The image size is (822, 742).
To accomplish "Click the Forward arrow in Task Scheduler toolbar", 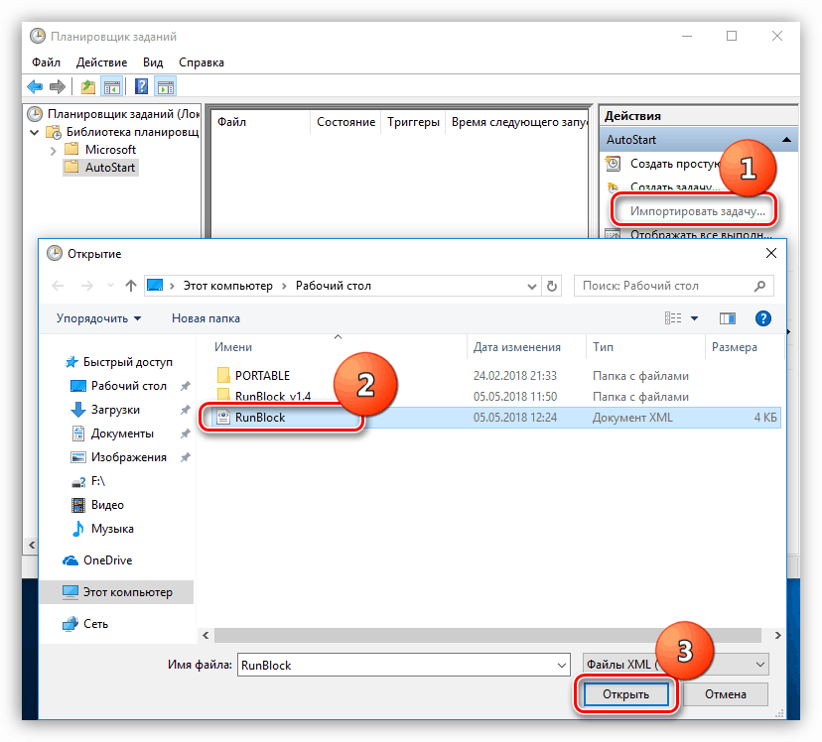I will click(x=58, y=86).
